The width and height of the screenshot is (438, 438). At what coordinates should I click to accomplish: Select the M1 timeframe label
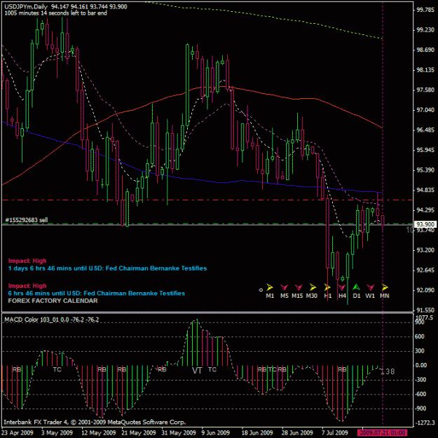point(270,296)
